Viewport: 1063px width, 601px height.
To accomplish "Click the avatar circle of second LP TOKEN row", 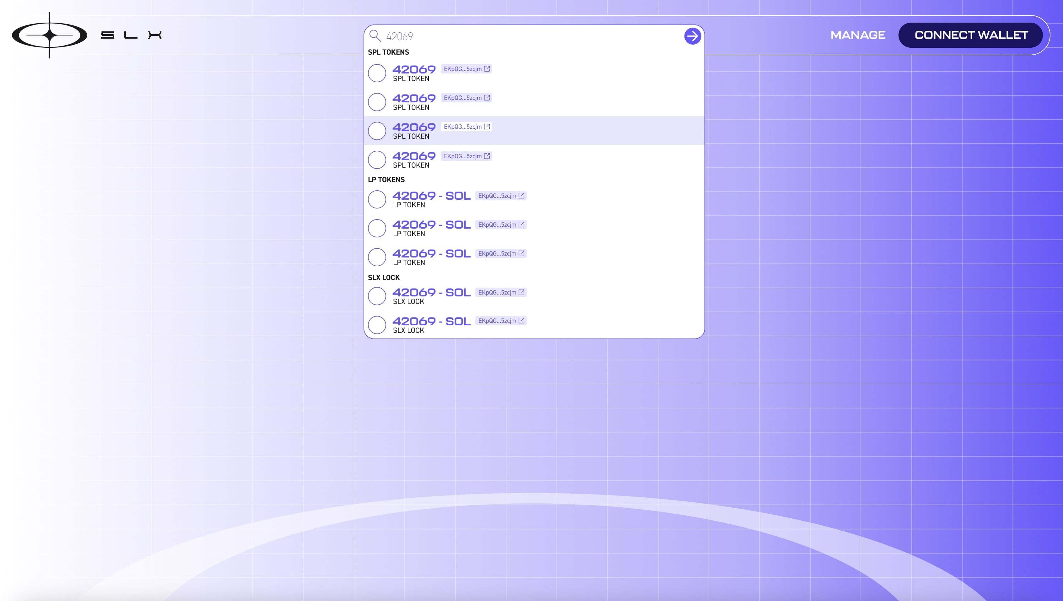I will pos(377,228).
